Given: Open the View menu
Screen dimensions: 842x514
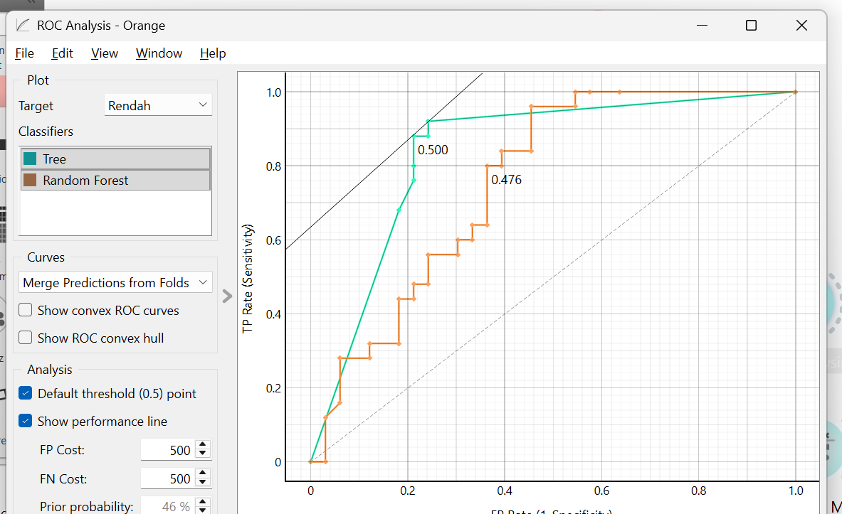Looking at the screenshot, I should coord(104,53).
